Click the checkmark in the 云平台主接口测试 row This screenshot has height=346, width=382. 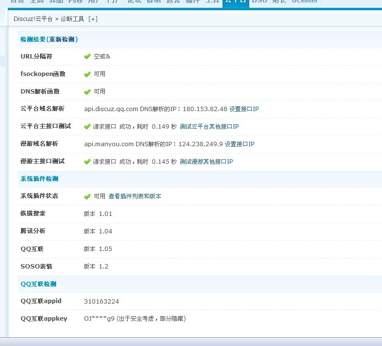click(x=87, y=127)
